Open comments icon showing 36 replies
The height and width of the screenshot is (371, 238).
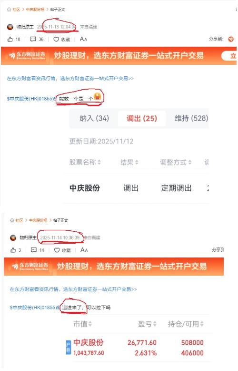click(33, 39)
